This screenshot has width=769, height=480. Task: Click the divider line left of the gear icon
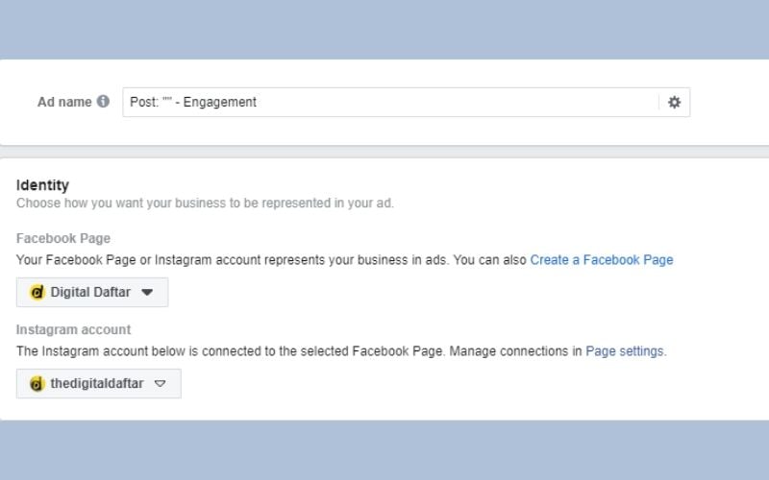[x=659, y=102]
